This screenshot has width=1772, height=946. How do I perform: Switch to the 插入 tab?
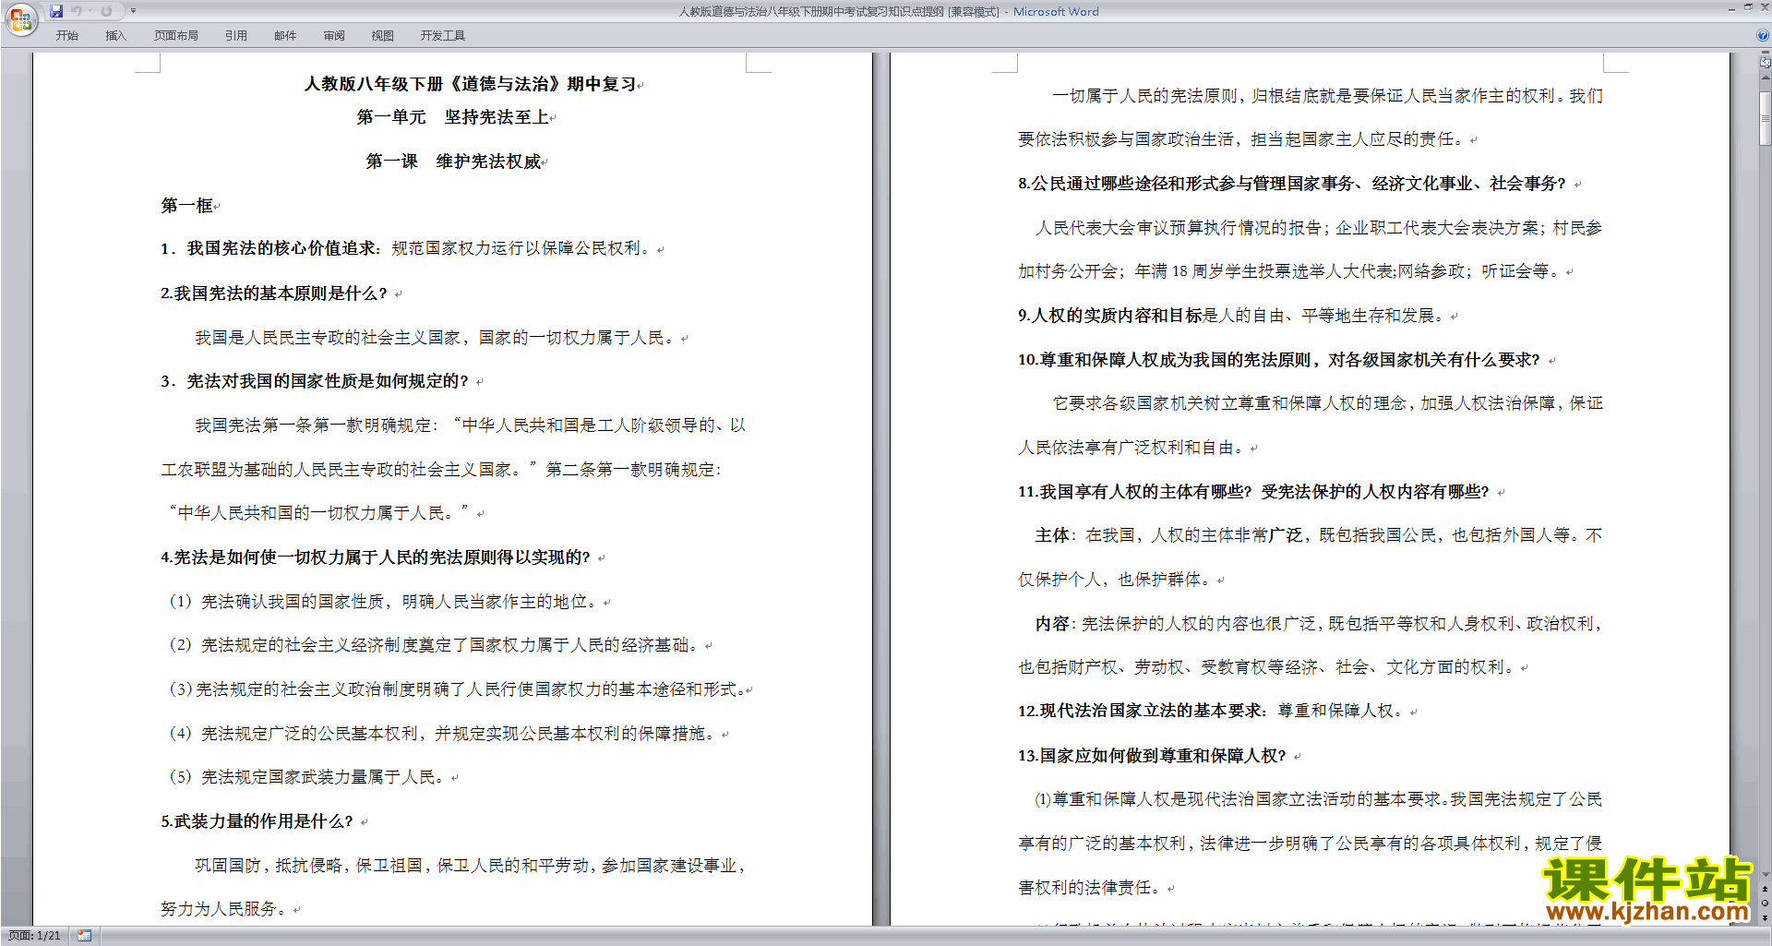coord(116,36)
